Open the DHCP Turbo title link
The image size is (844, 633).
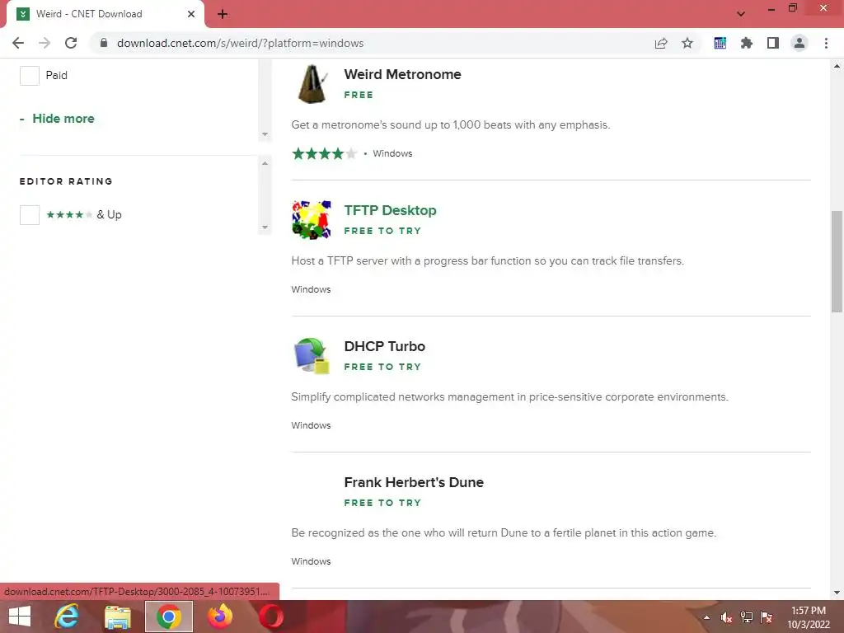tap(385, 346)
